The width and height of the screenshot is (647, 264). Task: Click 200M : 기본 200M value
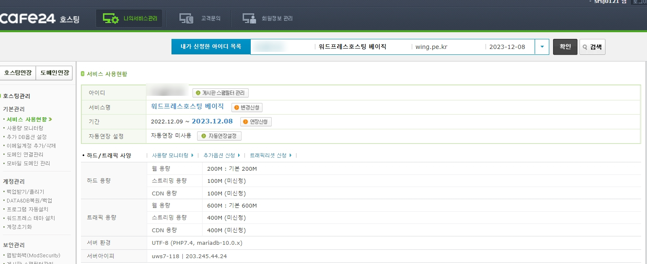point(232,169)
